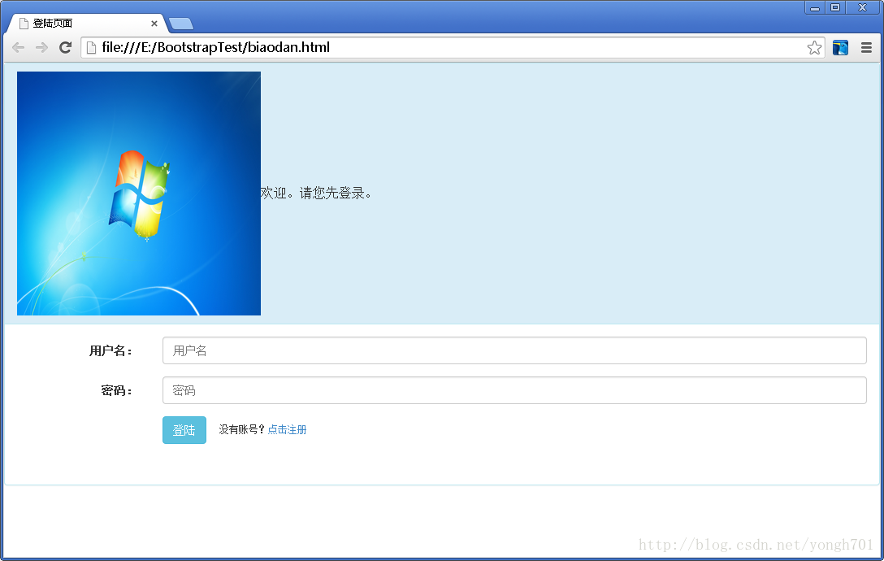This screenshot has height=561, width=884.
Task: Open the Chrome hamburger menu
Action: coord(866,48)
